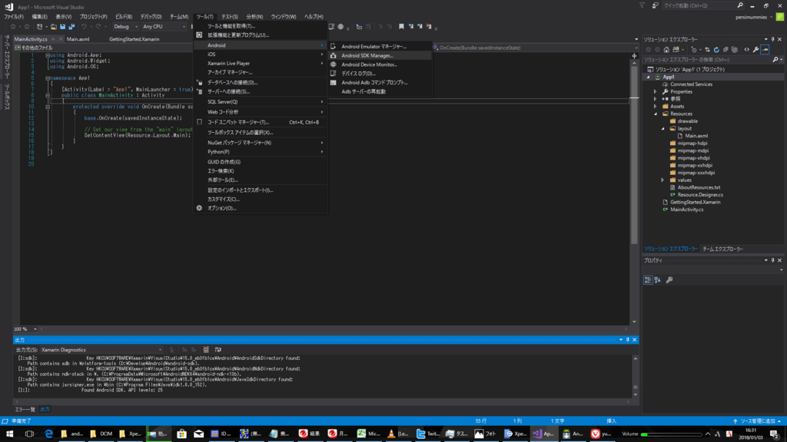Image resolution: width=787 pixels, height=442 pixels.
Task: Click Solution Explorer search field
Action: click(x=707, y=60)
